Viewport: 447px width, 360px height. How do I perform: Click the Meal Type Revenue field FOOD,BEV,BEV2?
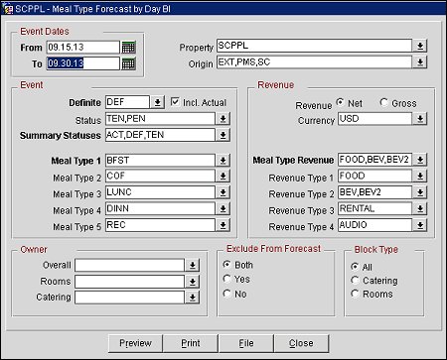pos(375,160)
